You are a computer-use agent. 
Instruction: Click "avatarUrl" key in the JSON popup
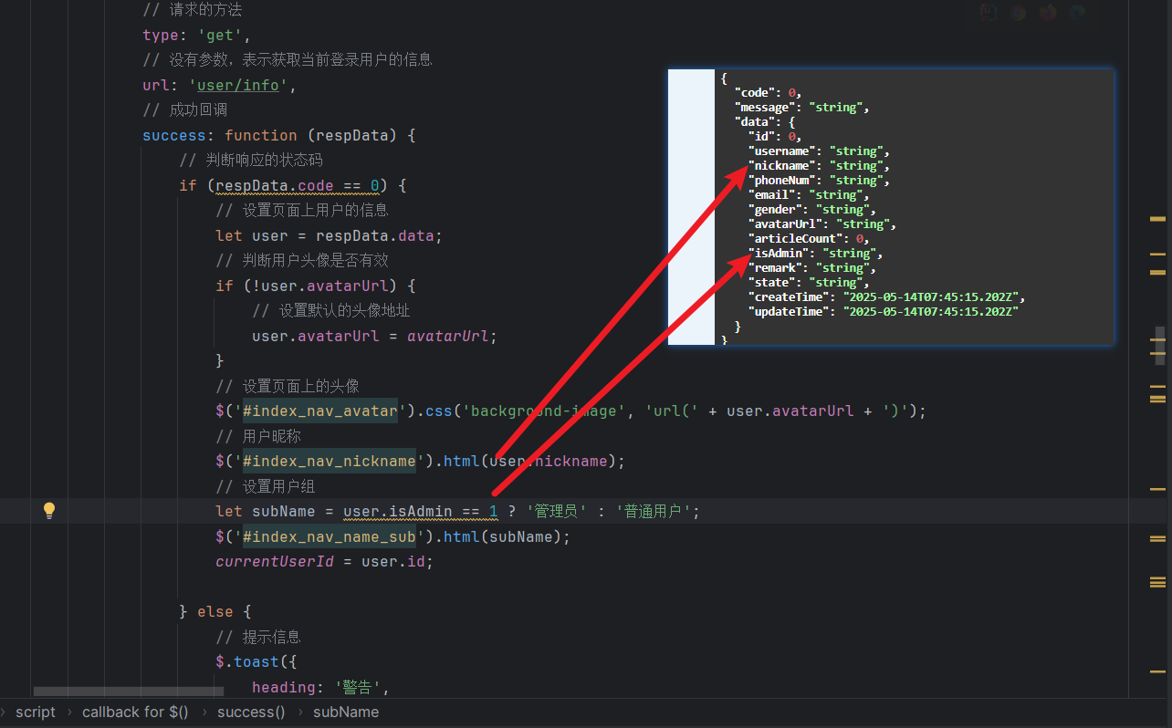coord(786,224)
